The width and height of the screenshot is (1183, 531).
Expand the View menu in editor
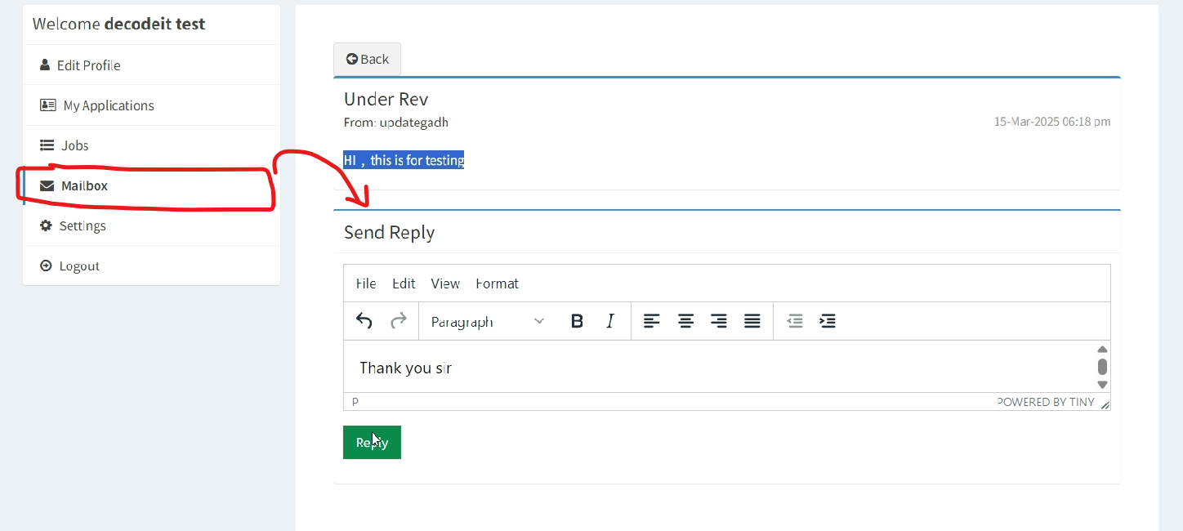click(445, 283)
